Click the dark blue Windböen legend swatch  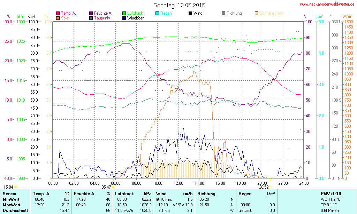click(x=124, y=18)
